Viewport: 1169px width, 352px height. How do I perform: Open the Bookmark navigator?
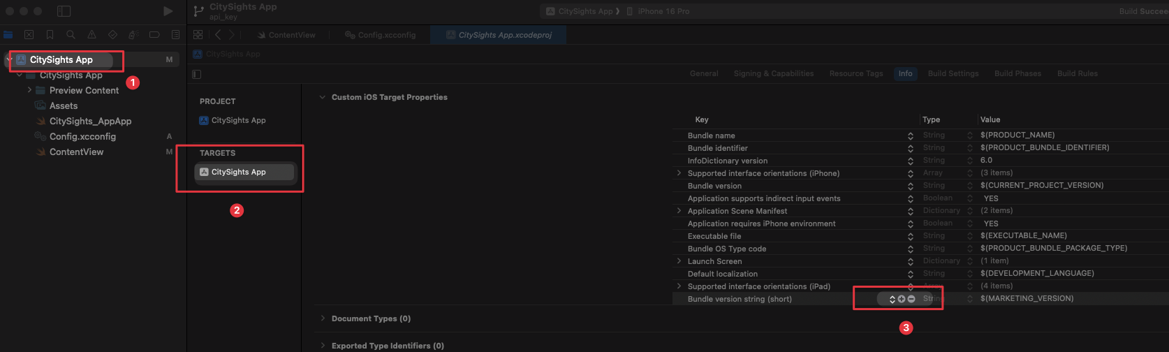pyautogui.click(x=50, y=34)
